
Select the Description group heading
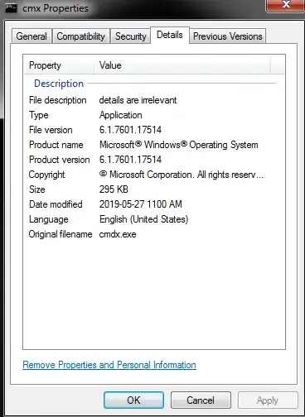pyautogui.click(x=59, y=84)
